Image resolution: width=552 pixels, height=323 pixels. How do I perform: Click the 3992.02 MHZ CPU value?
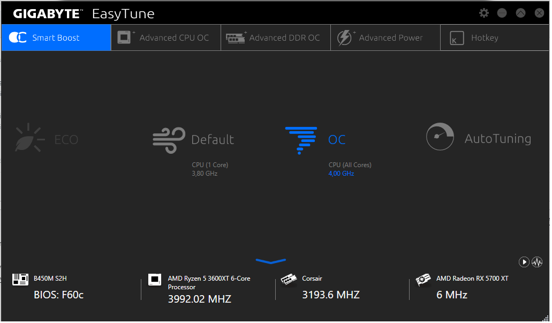200,299
